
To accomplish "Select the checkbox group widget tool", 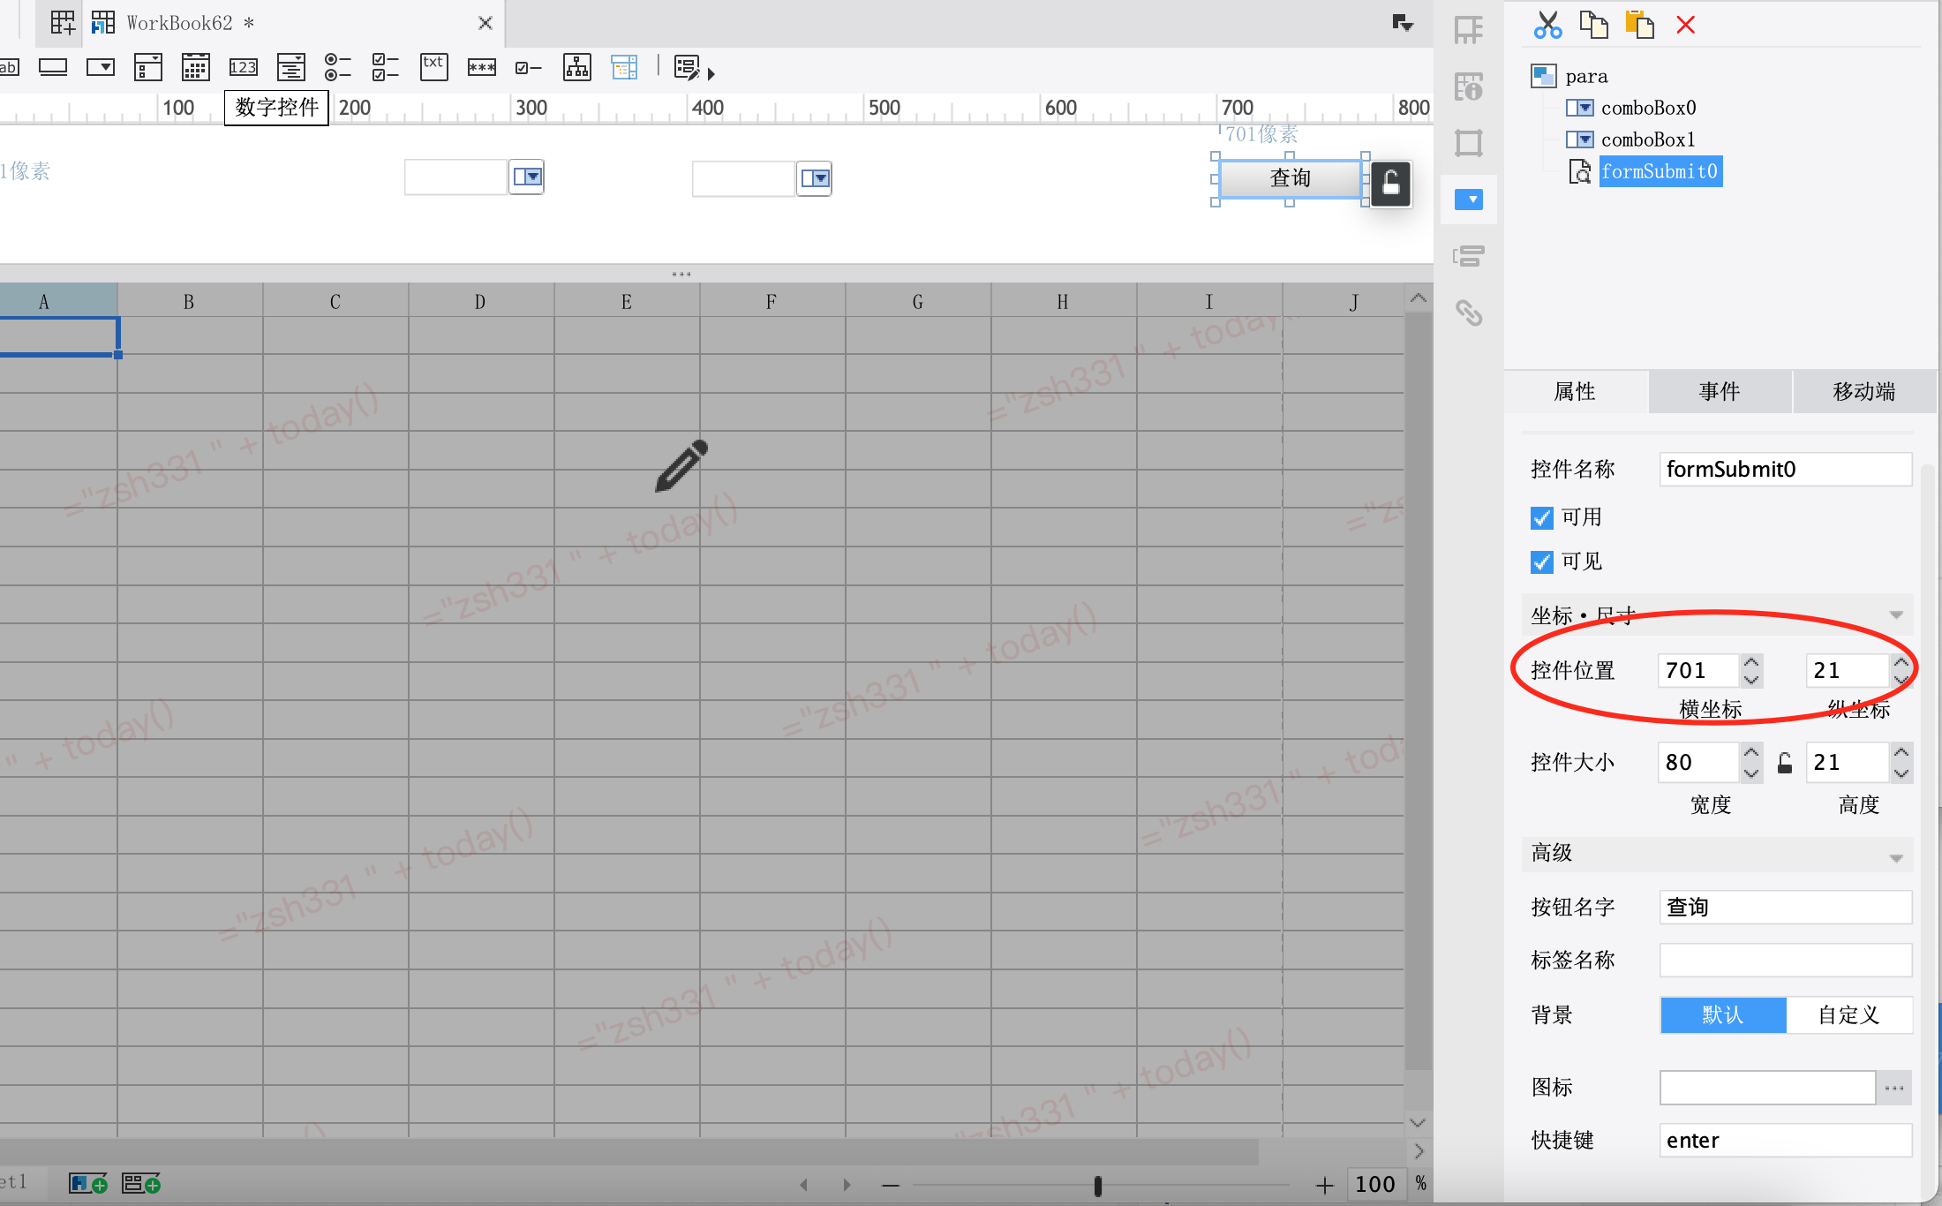I will coord(386,67).
